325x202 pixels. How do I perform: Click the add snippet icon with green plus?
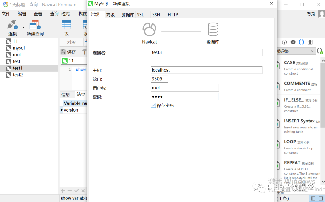[x=320, y=51]
